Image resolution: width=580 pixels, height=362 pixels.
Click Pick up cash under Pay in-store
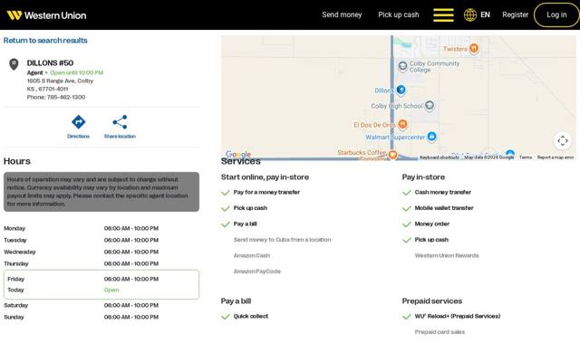tap(431, 240)
